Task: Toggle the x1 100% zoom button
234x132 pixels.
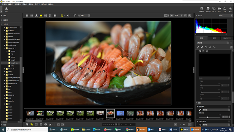Action: 172,15
